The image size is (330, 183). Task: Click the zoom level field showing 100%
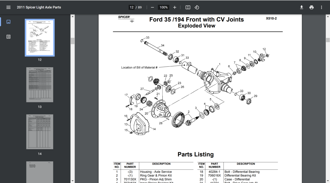pyautogui.click(x=164, y=7)
